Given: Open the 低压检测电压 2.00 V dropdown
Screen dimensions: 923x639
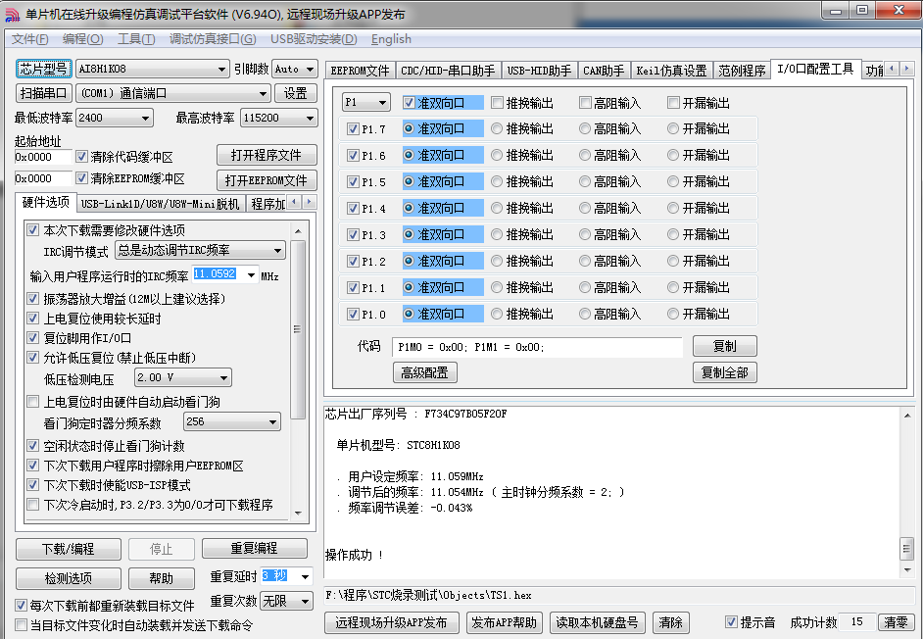Looking at the screenshot, I should 183,377.
